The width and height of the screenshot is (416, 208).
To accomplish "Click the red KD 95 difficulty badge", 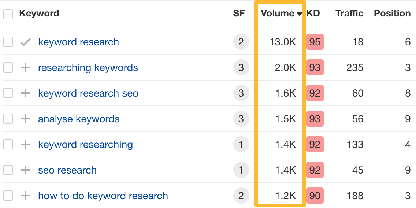I will 315,42.
